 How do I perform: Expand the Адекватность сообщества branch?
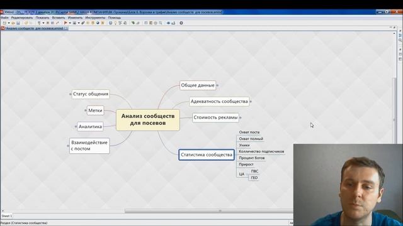[x=251, y=102]
